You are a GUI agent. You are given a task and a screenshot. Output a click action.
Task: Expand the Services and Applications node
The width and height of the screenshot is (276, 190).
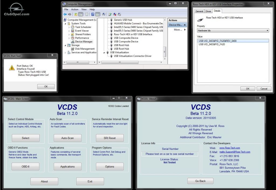(65, 53)
